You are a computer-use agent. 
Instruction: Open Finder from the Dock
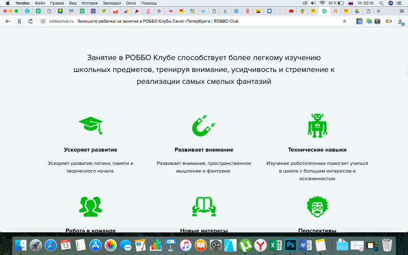tap(20, 245)
